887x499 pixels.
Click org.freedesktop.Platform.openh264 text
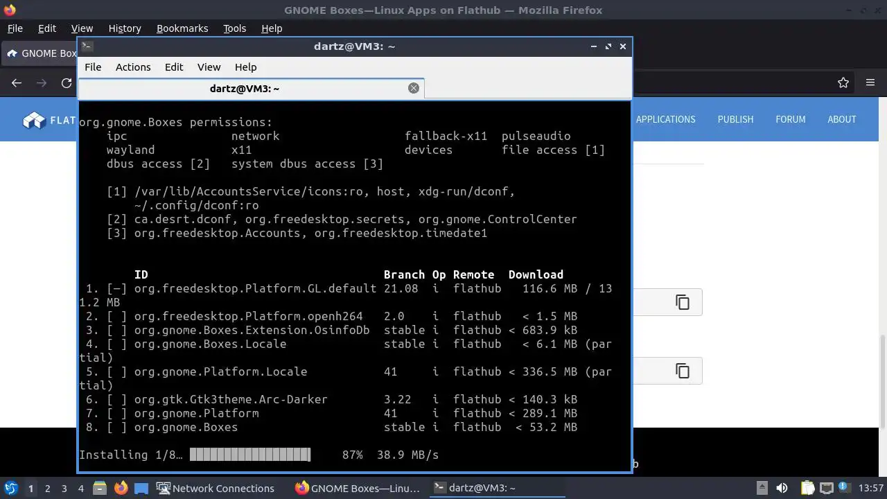pos(248,316)
